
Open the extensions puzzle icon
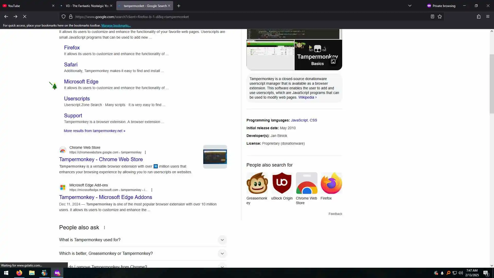[x=479, y=17]
